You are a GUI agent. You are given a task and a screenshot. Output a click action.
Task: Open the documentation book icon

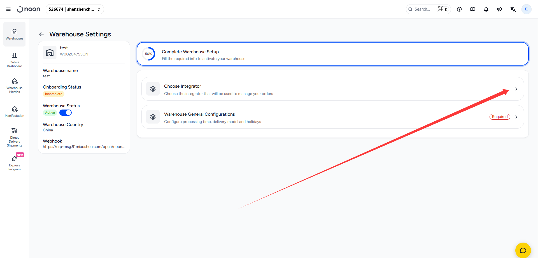(x=473, y=9)
